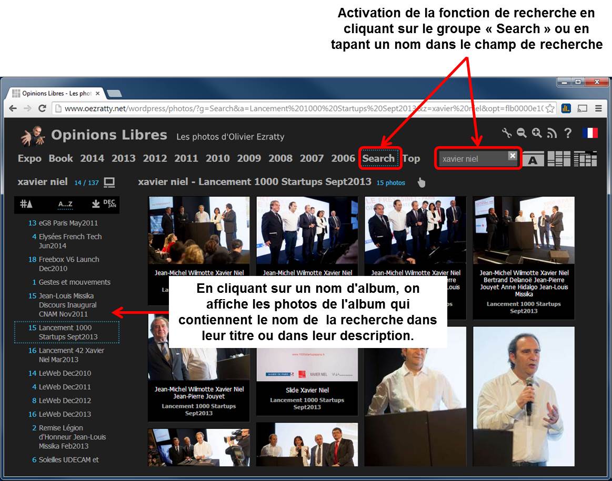Bookmark the page with the star icon
This screenshot has width=612, height=481.
click(550, 109)
